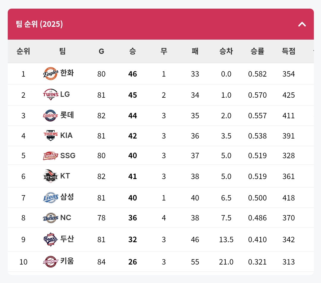Click the KIA Tigers team logo
This screenshot has width=321, height=283.
(51, 136)
